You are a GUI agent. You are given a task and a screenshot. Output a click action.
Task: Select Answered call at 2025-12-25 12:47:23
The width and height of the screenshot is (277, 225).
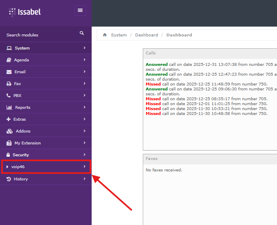[x=211, y=76]
